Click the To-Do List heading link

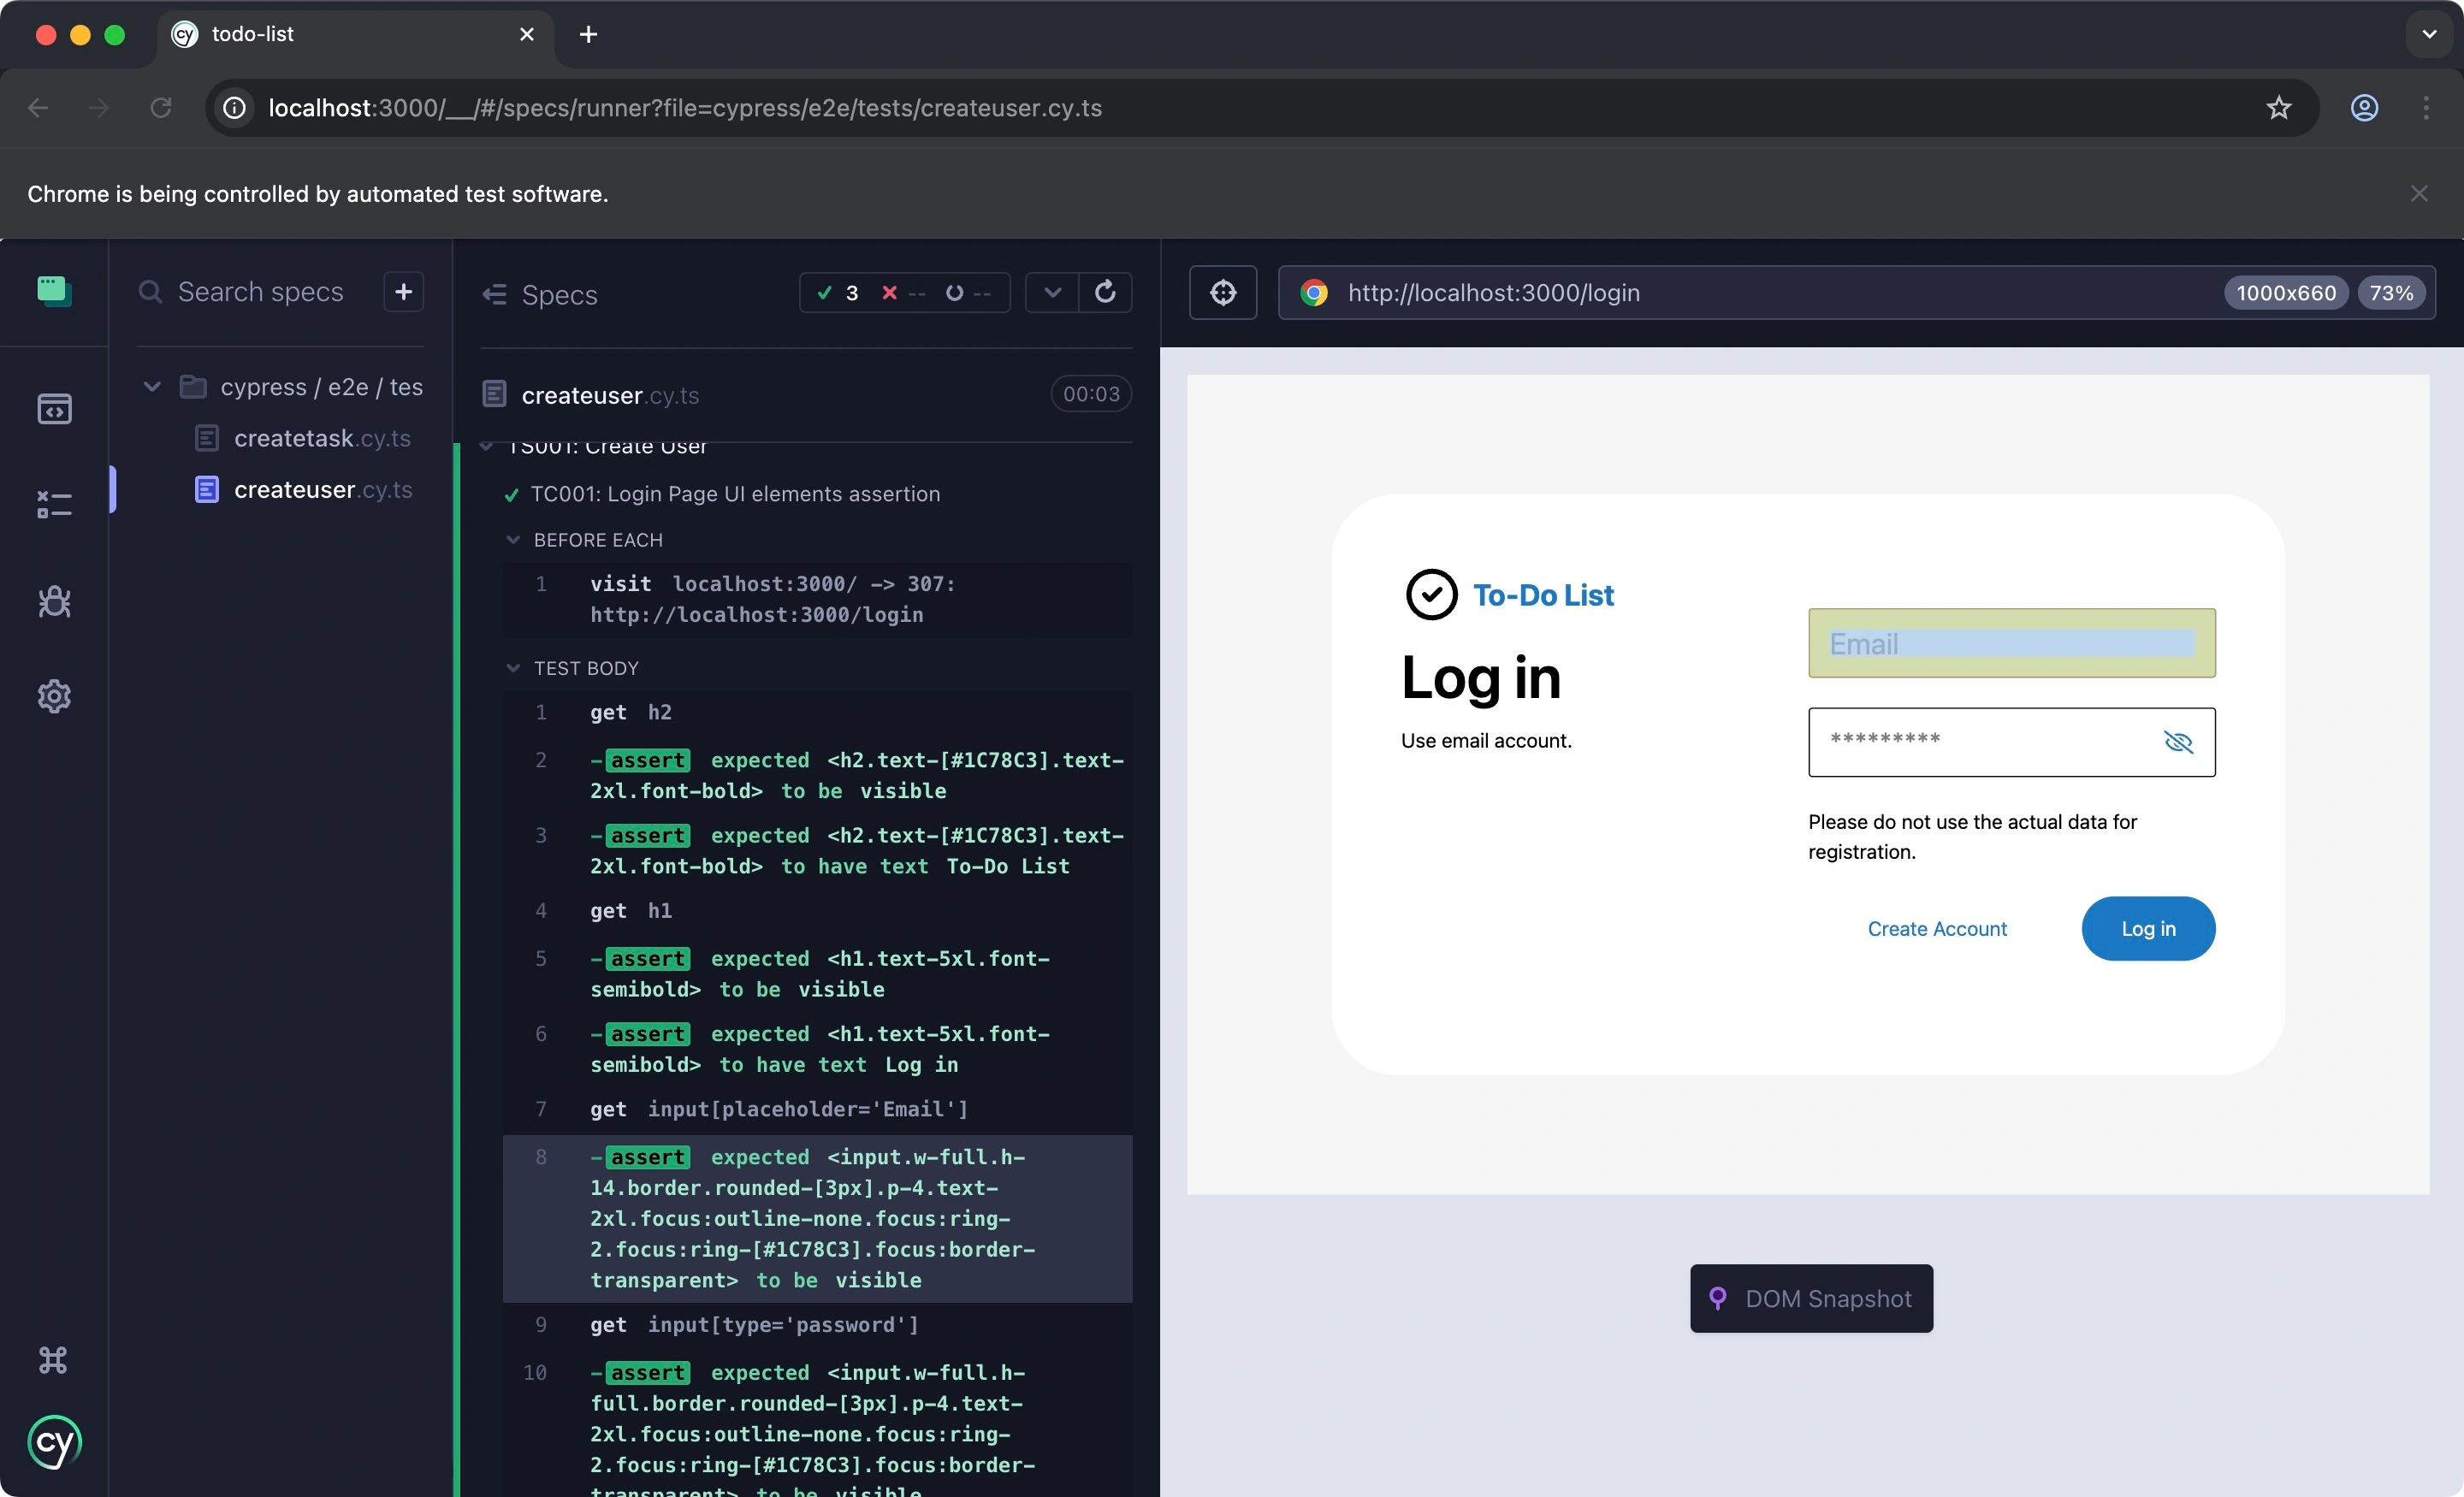pos(1543,596)
